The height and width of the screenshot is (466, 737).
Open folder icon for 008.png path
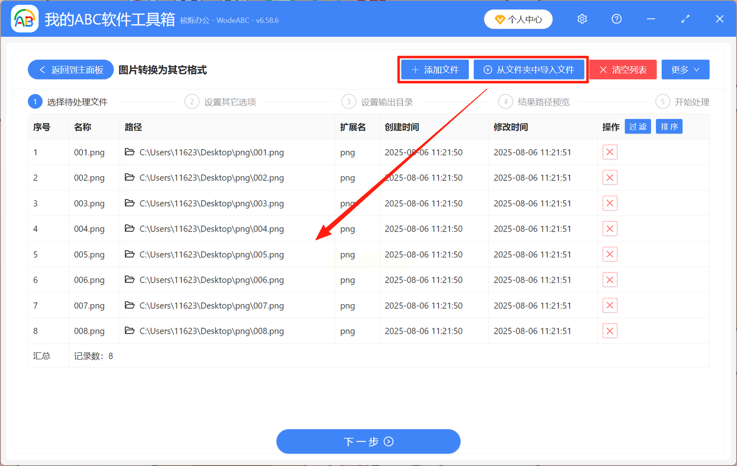point(129,331)
